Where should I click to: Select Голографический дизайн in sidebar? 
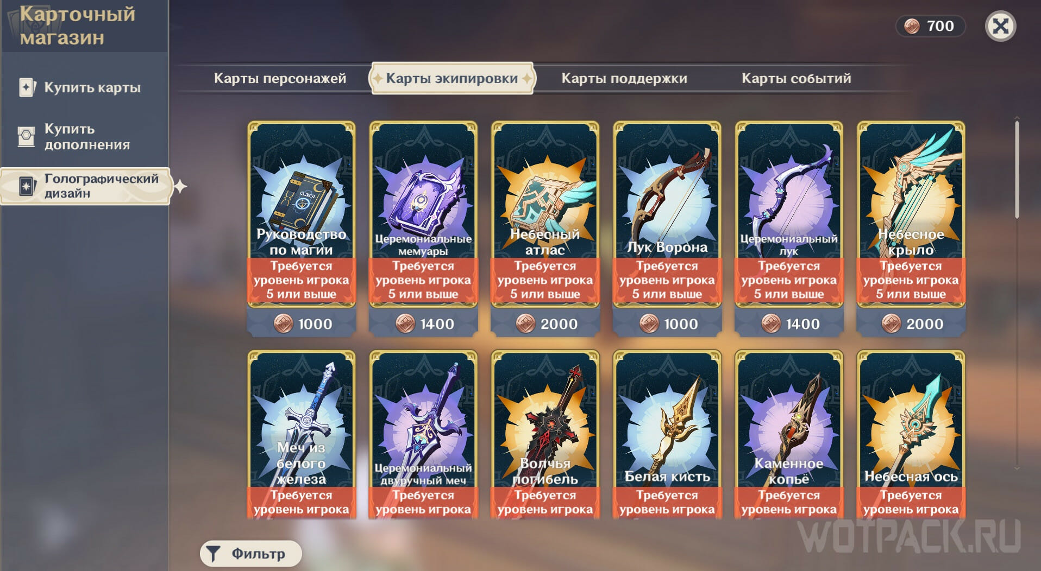(85, 186)
